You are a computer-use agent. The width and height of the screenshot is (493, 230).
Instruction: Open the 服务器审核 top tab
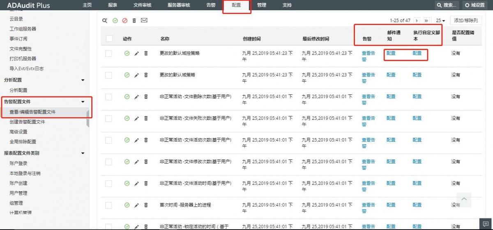[x=179, y=5]
